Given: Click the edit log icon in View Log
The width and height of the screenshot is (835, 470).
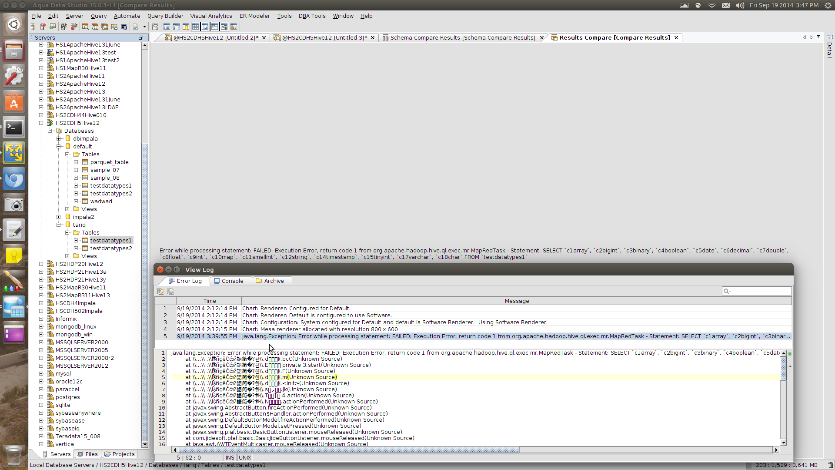Looking at the screenshot, I should (x=160, y=292).
